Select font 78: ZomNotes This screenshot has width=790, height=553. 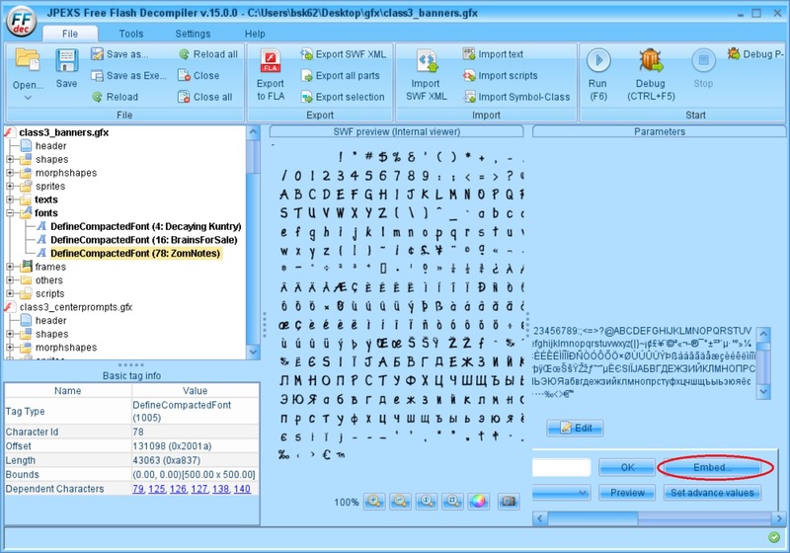point(135,253)
